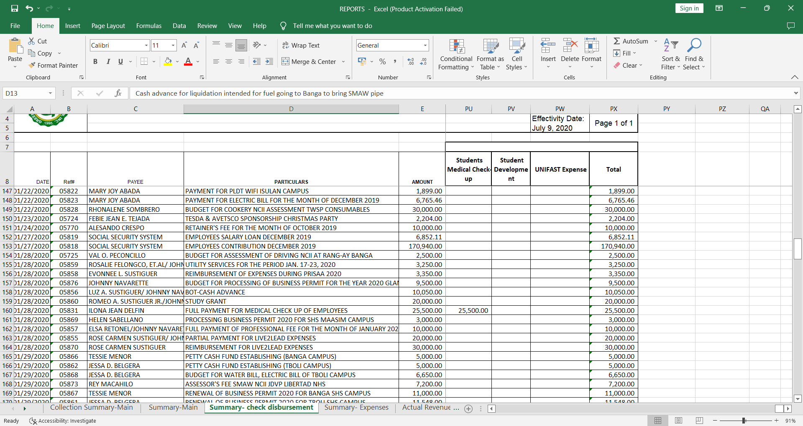This screenshot has width=803, height=426.
Task: Select column D header
Action: coord(291,109)
